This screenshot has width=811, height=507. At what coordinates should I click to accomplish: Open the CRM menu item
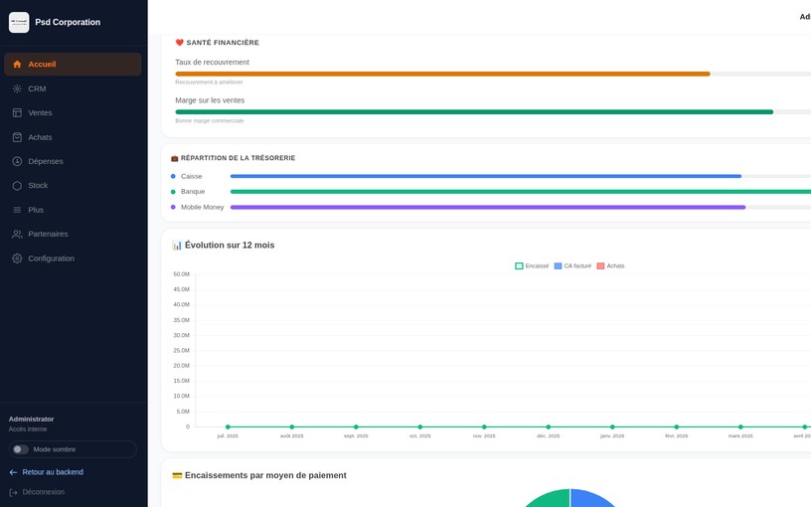coord(73,89)
